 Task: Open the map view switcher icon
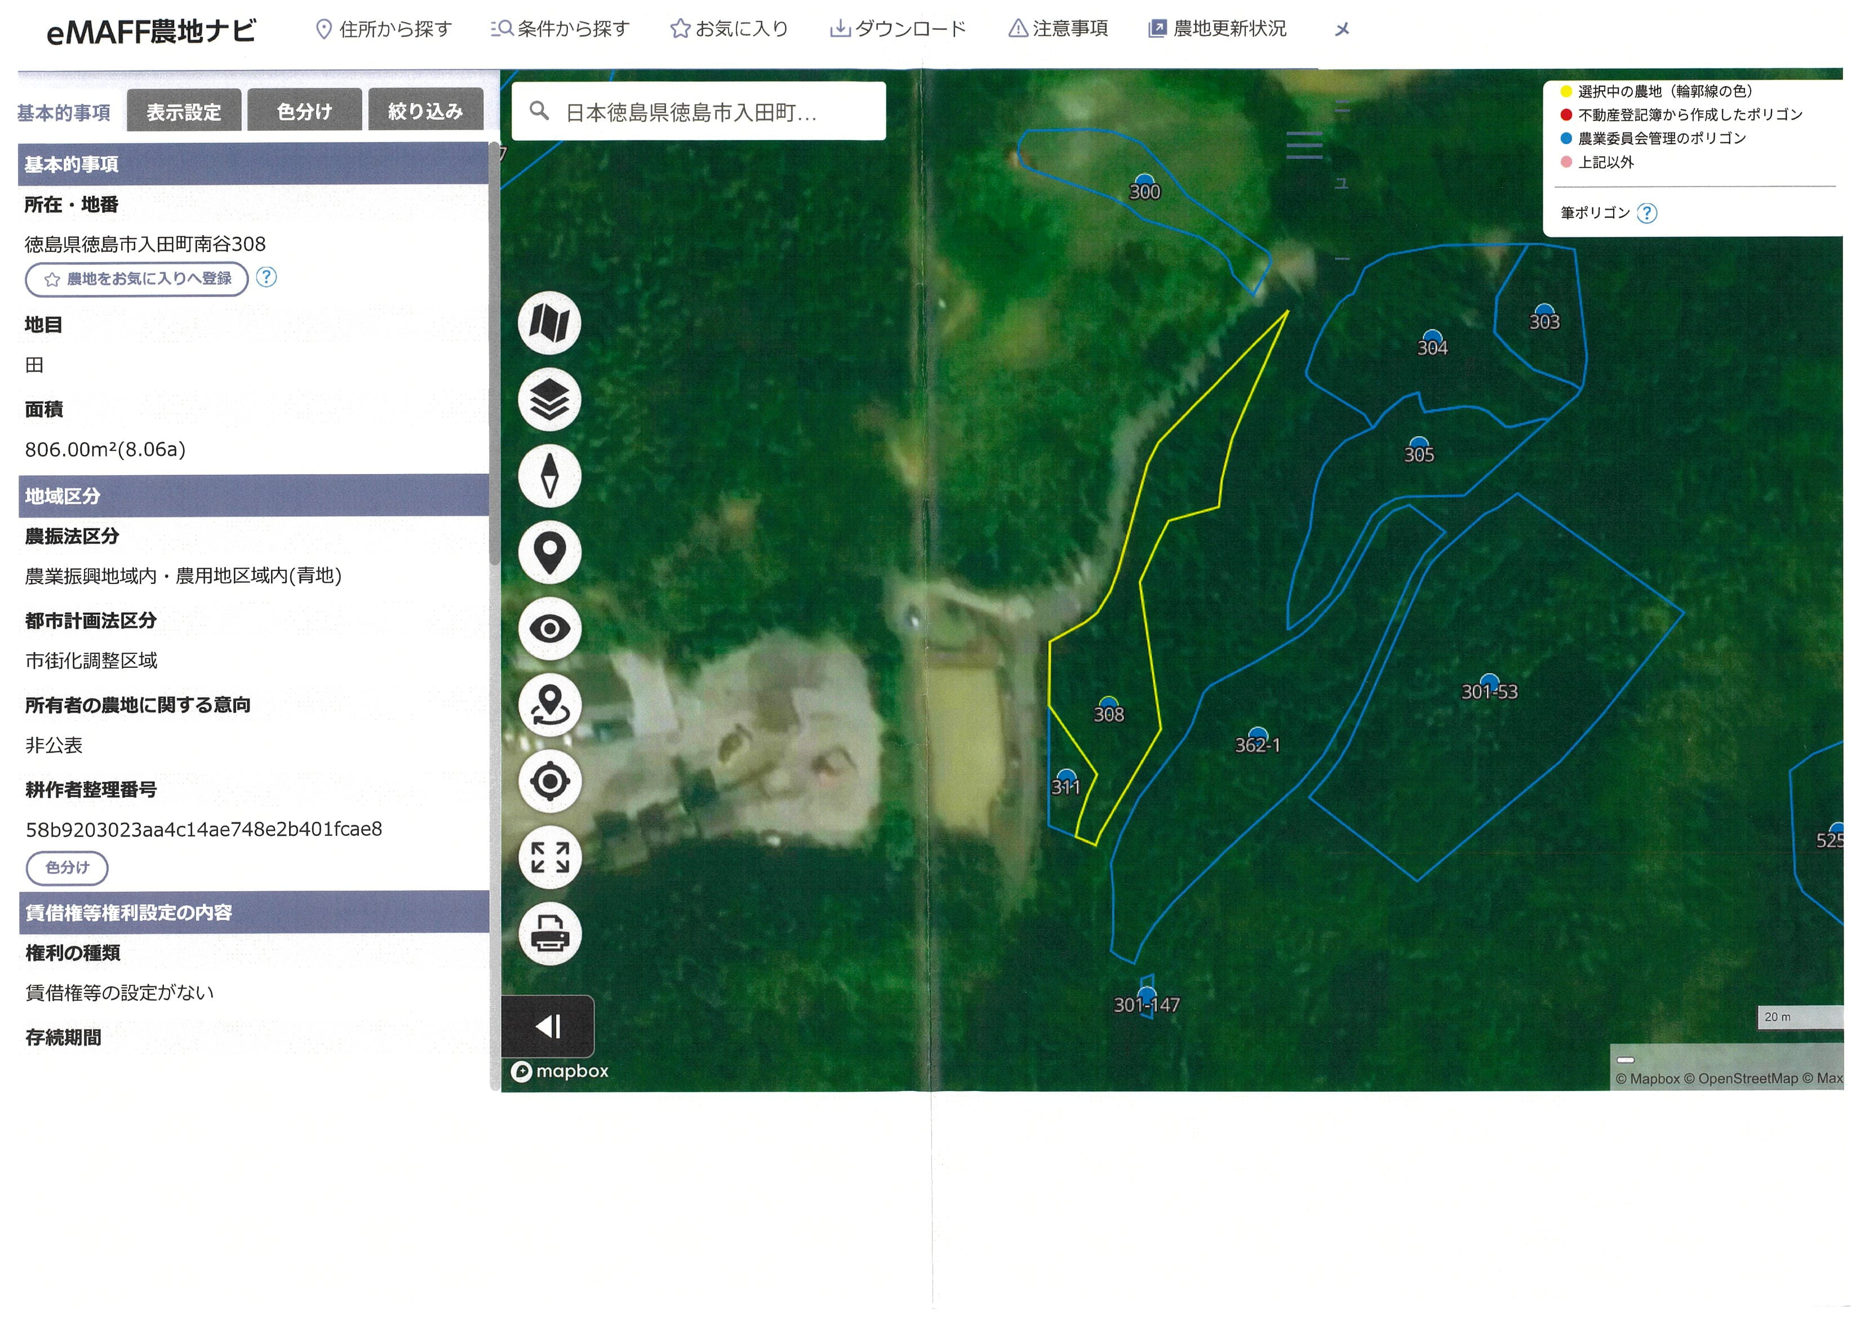click(549, 324)
